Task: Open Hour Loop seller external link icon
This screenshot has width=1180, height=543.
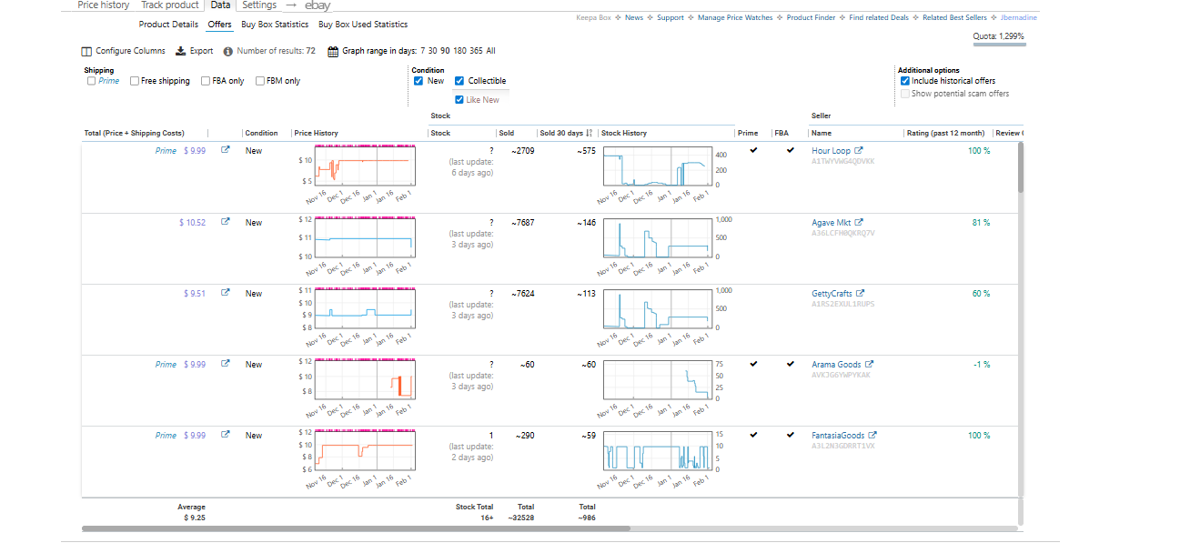Action: pyautogui.click(x=858, y=151)
